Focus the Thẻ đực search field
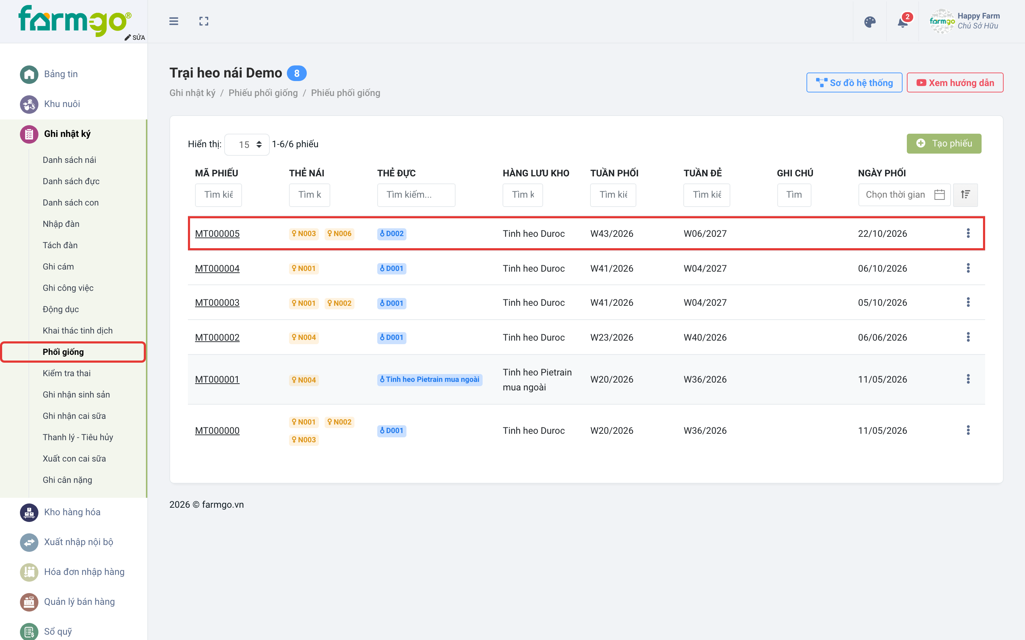 pos(416,195)
